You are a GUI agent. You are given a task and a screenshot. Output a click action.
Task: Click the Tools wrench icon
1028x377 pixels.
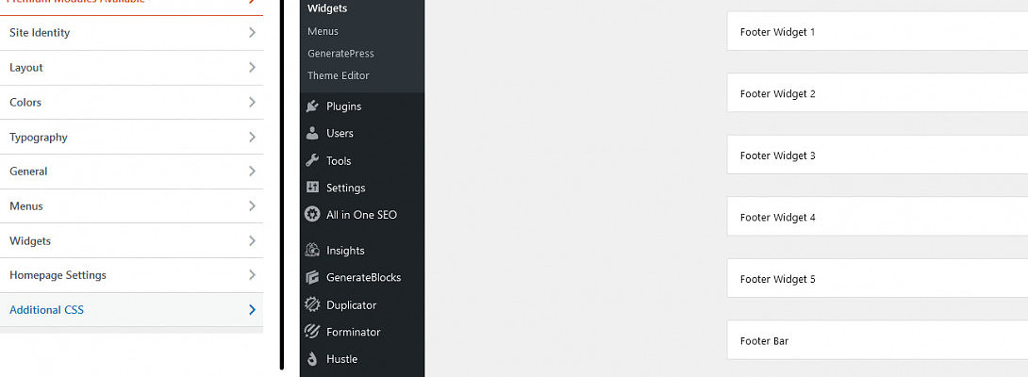point(313,160)
